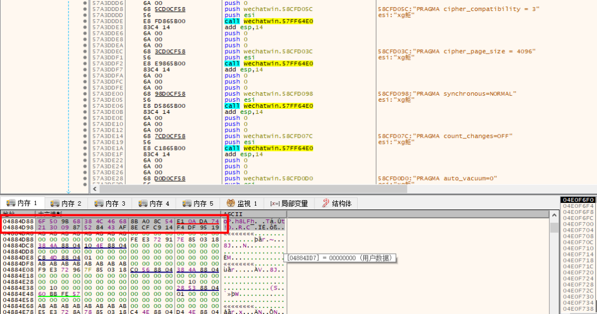Select stack address 04E0F724
The image size is (597, 314).
tap(578, 279)
